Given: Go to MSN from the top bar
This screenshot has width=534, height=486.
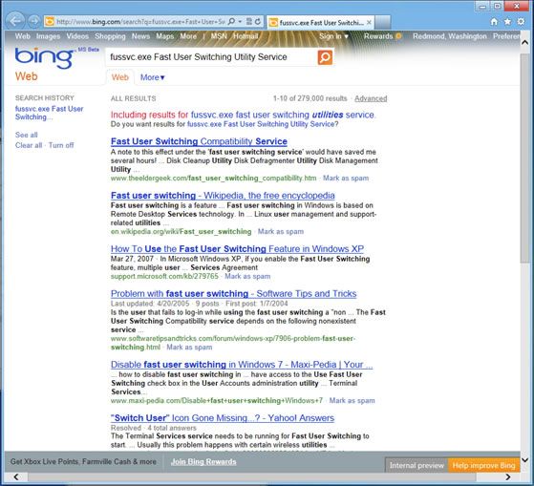Looking at the screenshot, I should pos(219,36).
